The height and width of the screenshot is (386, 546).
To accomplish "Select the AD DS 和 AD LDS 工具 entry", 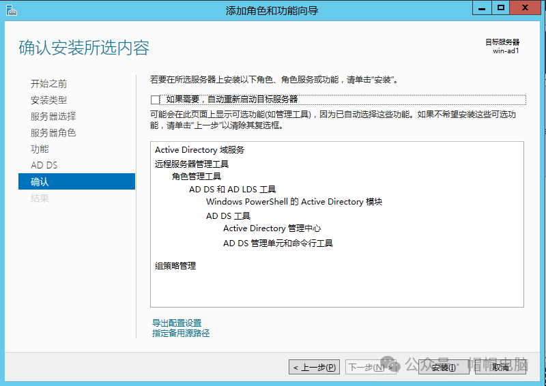I will tap(232, 190).
